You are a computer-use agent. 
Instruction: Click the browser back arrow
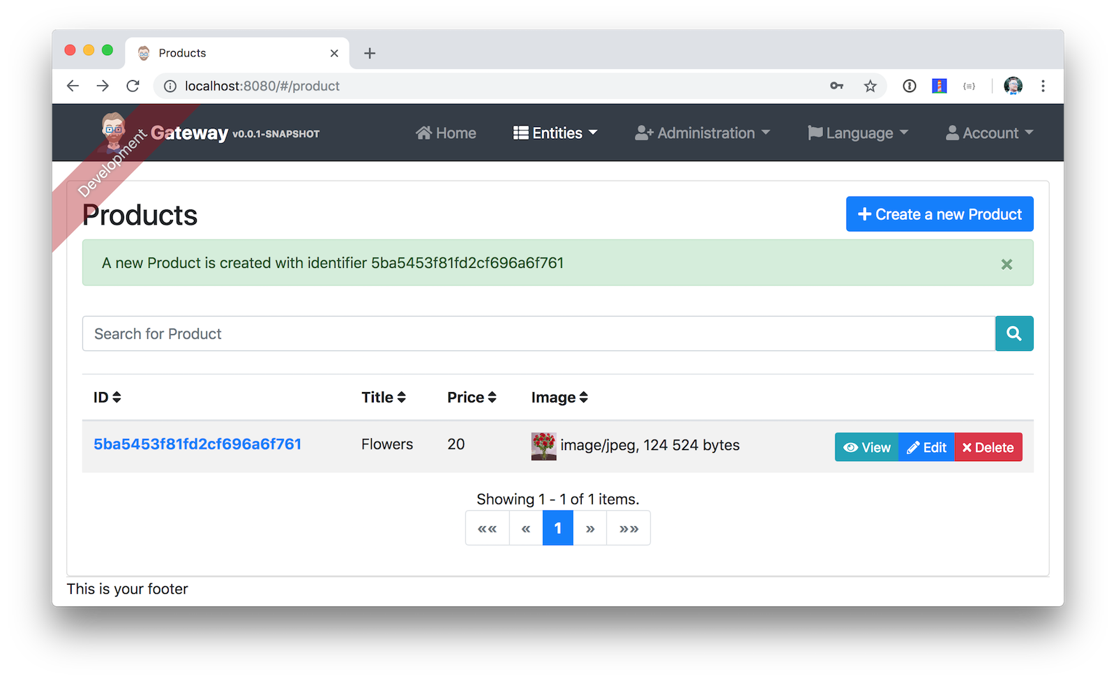tap(73, 86)
